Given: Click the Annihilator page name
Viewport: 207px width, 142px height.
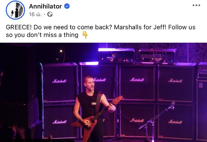Looking at the screenshot, I should click(x=45, y=6).
